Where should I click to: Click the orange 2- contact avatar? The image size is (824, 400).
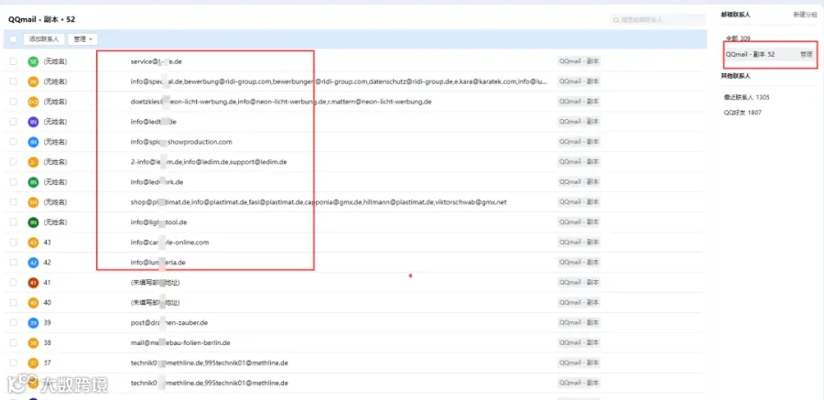33,162
